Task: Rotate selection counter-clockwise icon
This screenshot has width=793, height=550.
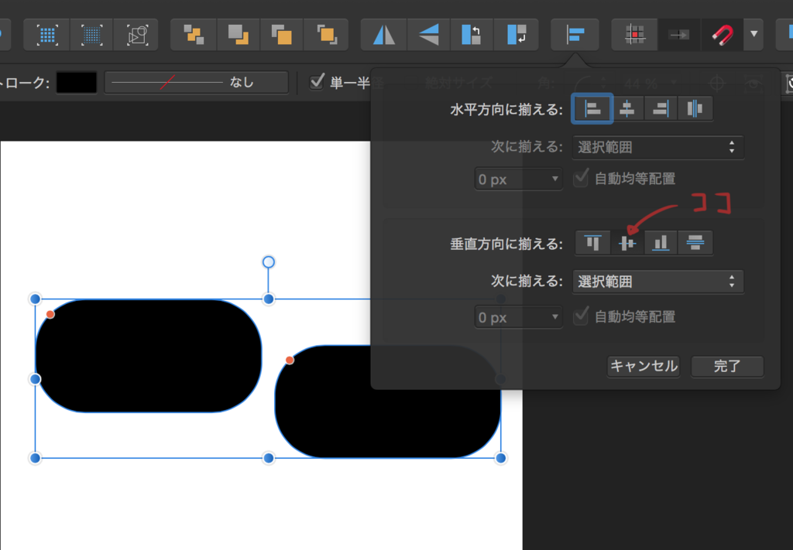Action: click(472, 35)
